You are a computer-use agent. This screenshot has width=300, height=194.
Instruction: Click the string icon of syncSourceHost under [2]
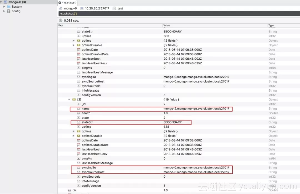(78, 172)
